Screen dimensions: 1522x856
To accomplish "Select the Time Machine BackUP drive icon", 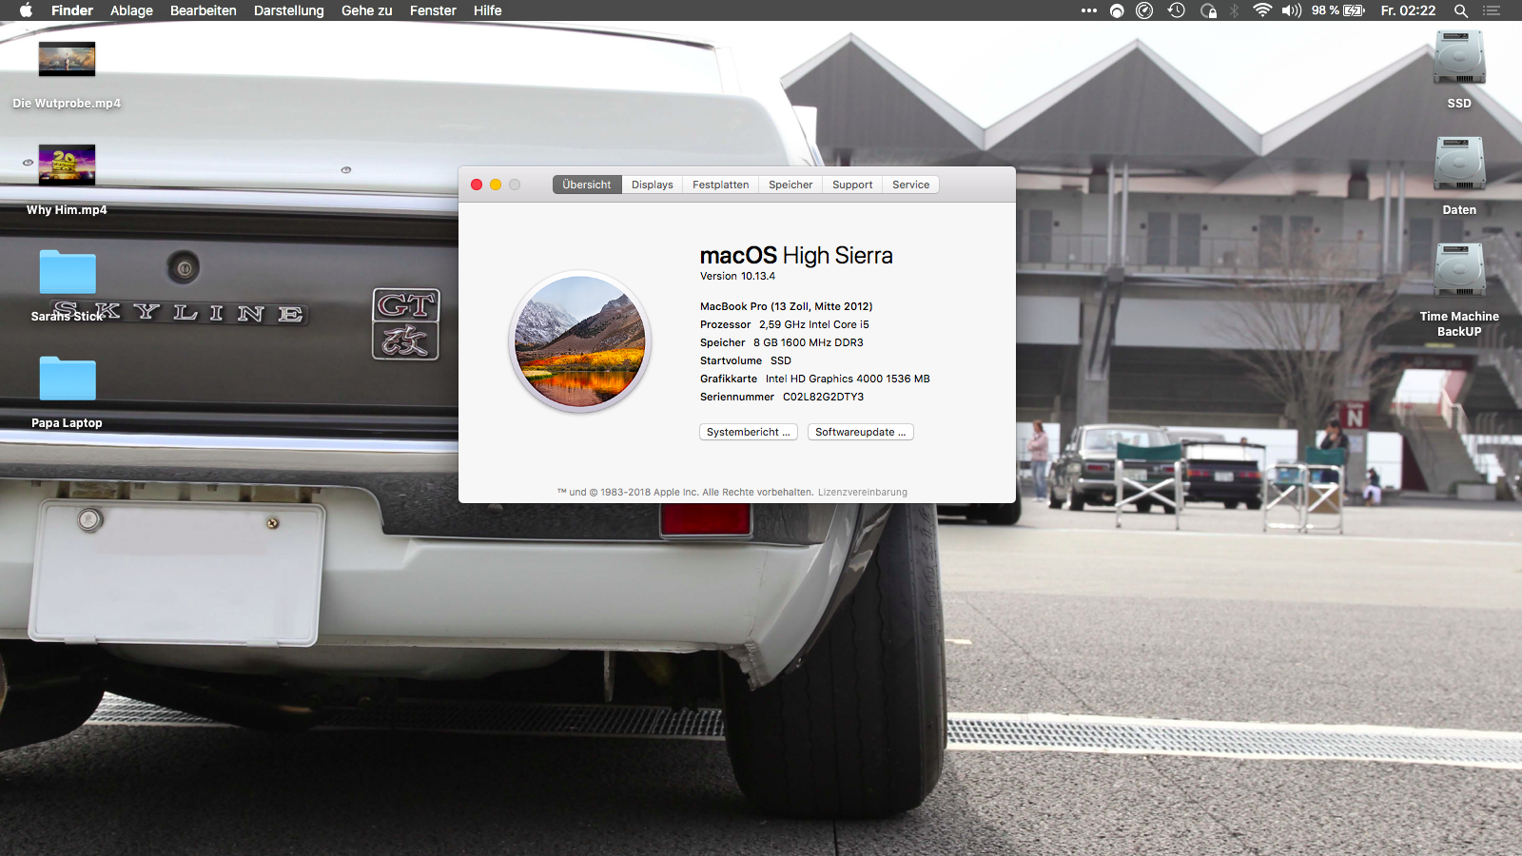I will click(1459, 271).
